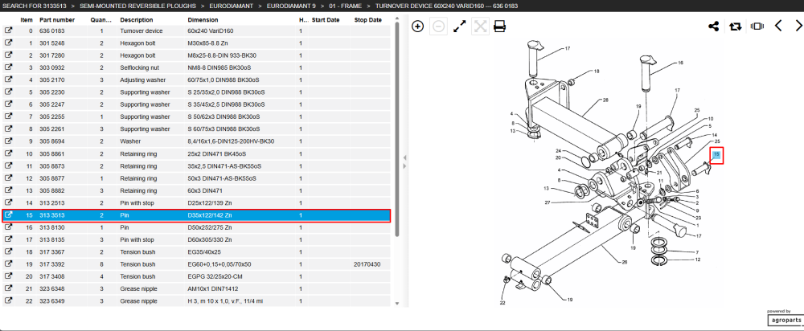Open external link icon for part 313 8130

[9, 227]
